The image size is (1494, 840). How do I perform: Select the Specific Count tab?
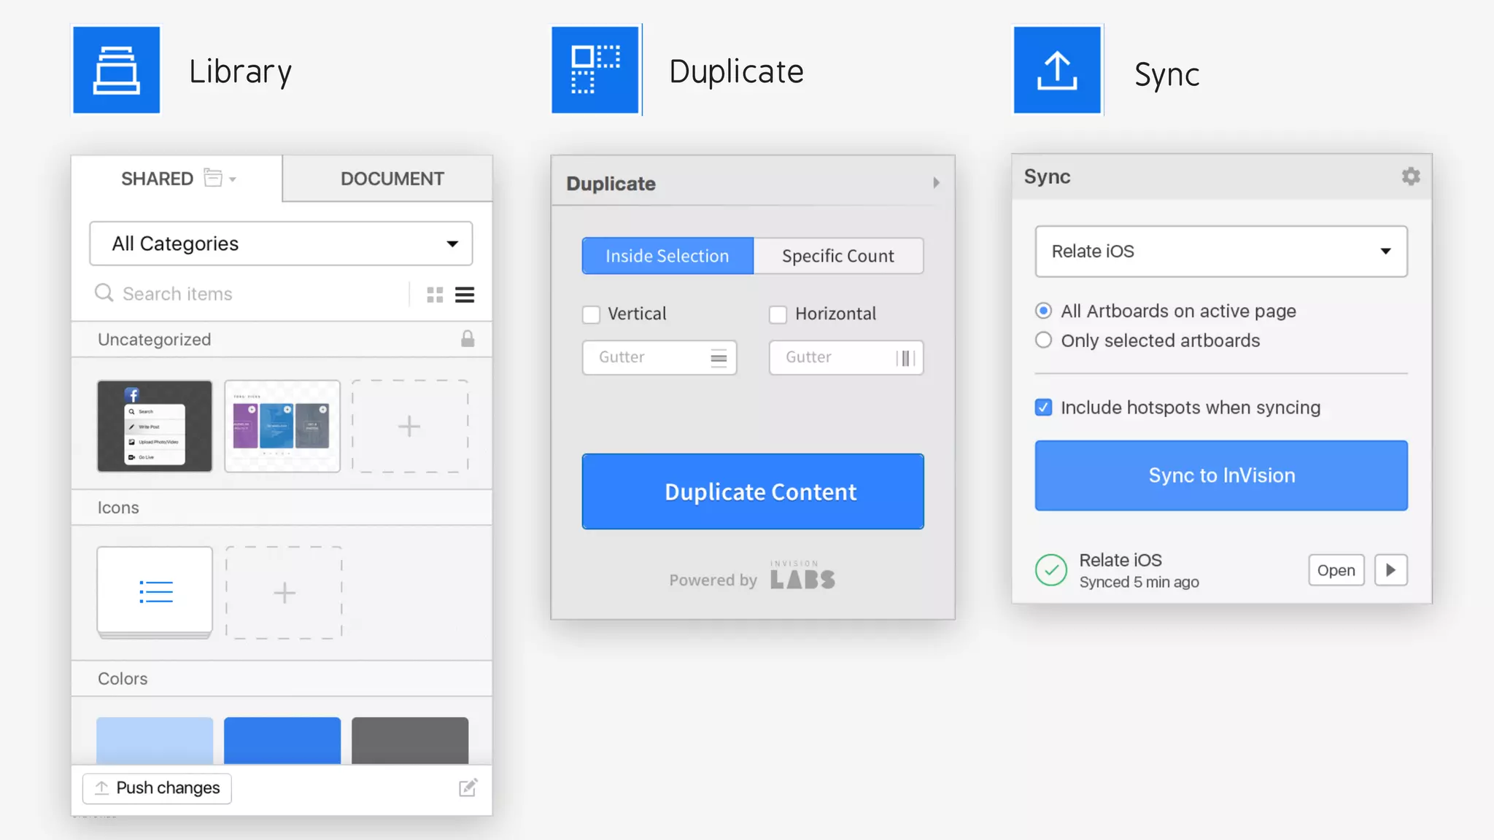click(x=838, y=256)
